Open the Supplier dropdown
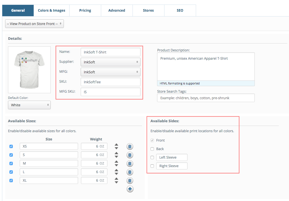289x201 pixels. (111, 62)
